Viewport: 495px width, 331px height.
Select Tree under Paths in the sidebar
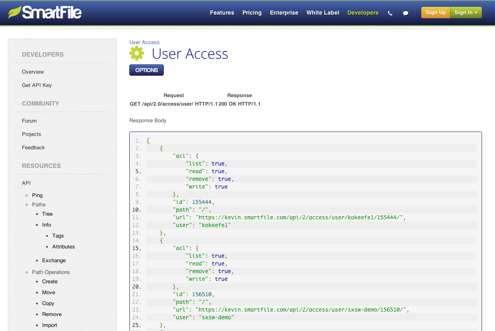[47, 214]
